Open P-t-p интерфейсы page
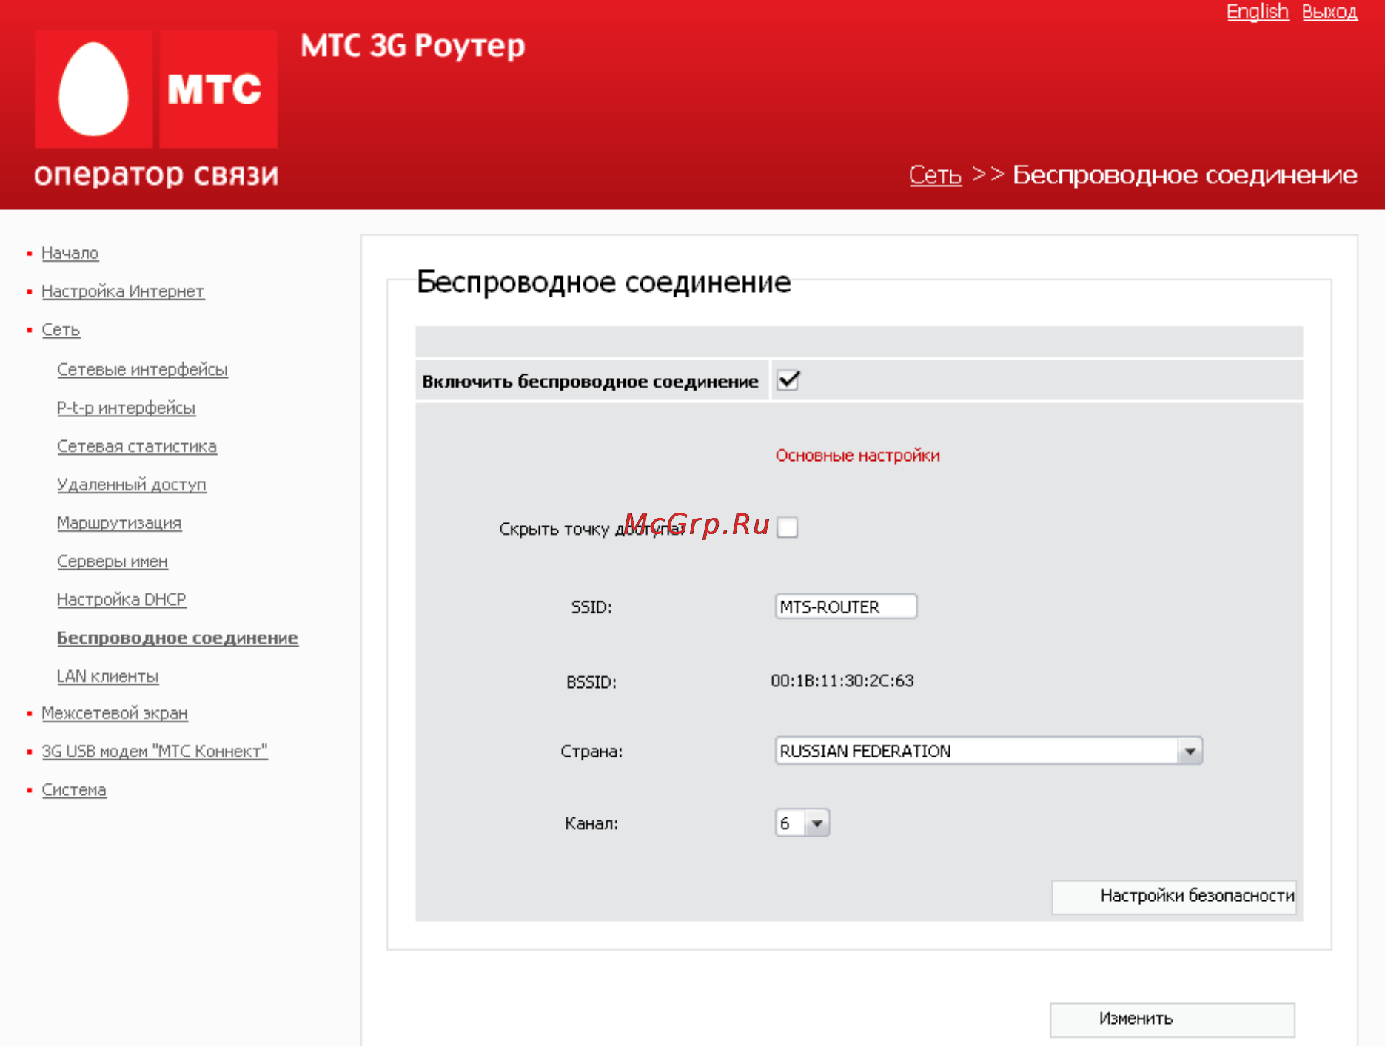This screenshot has height=1046, width=1385. point(127,408)
